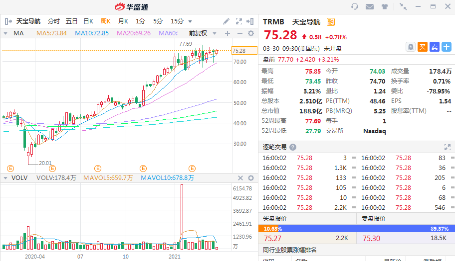Click the bid/ask ratio bar
455x261 pixels.
coord(357,229)
